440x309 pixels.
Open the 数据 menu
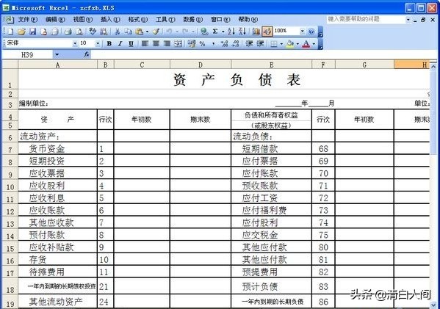192,19
